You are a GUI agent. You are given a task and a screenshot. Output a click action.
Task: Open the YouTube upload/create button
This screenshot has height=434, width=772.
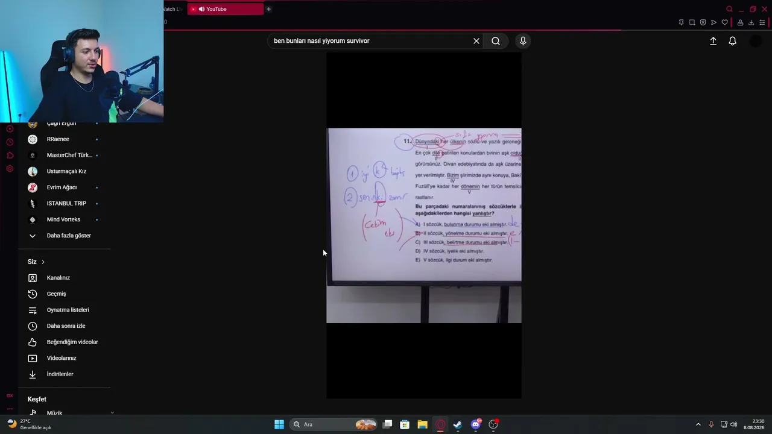point(713,41)
